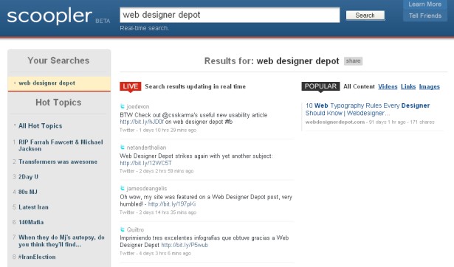Open hot topic RIP Farrah Fawcett & Michael Jackson
The image size is (454, 267).
61,145
